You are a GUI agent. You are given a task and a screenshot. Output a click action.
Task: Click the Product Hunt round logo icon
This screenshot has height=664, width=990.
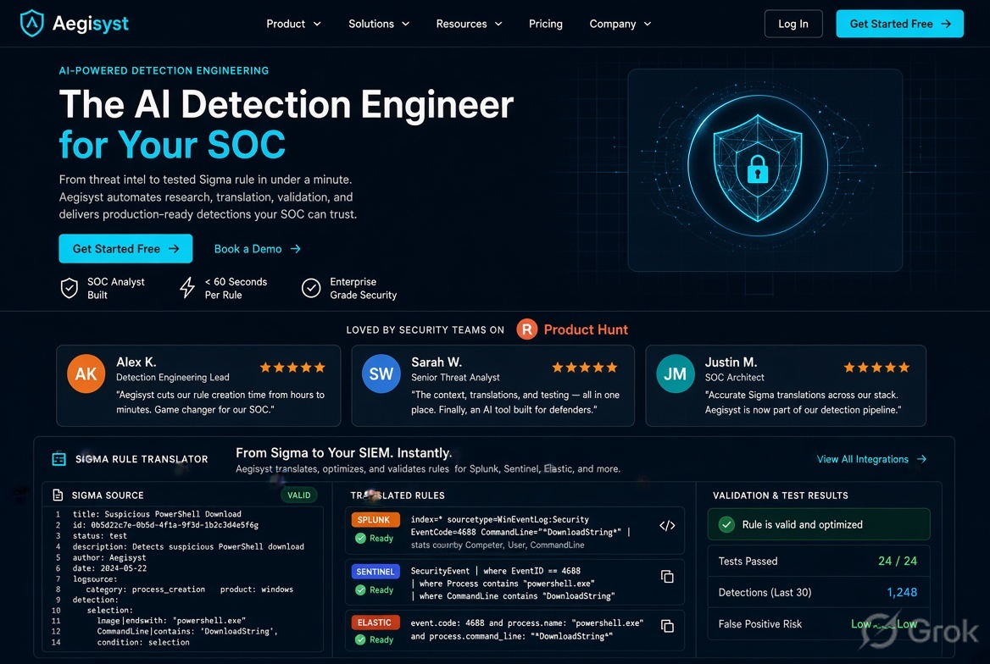click(526, 329)
